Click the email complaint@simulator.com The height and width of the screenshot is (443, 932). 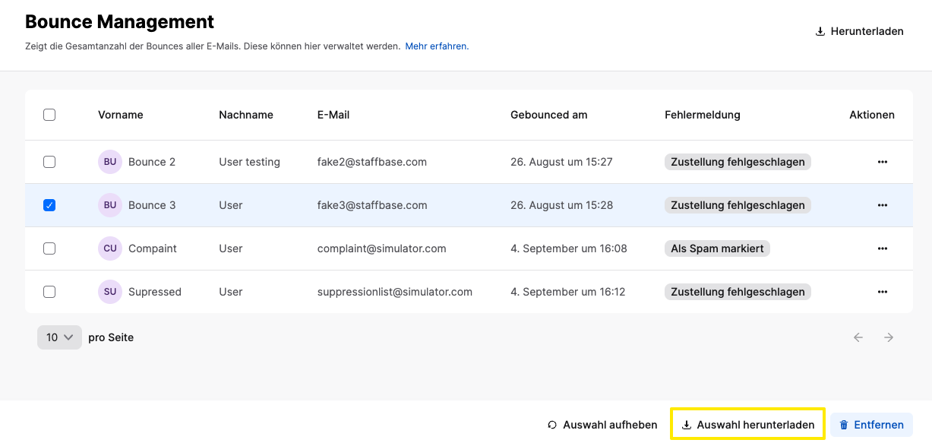click(382, 248)
